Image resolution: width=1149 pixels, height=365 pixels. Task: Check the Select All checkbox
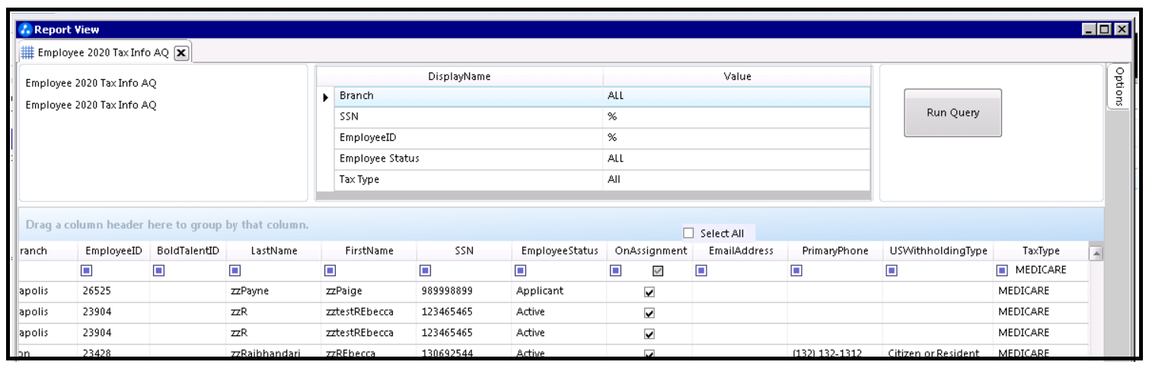[x=688, y=233]
